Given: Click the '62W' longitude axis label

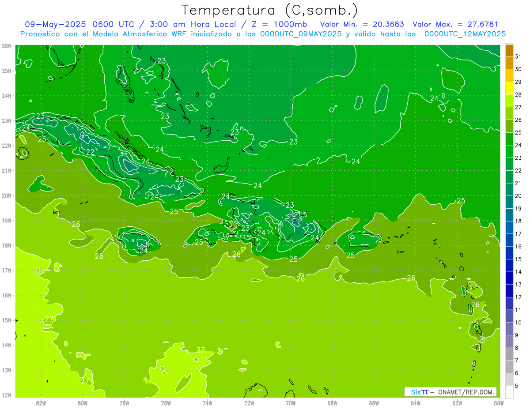Looking at the screenshot, I should click(457, 403).
